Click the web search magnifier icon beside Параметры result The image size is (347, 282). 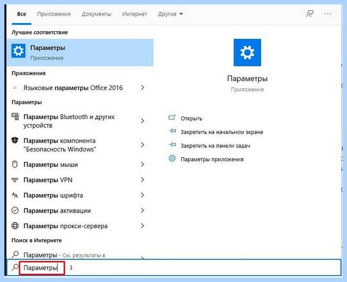[x=15, y=254]
